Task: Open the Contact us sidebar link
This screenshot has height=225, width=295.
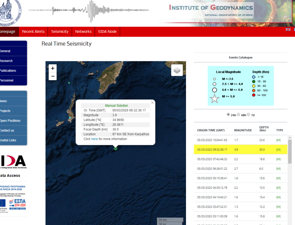Action: point(7,130)
